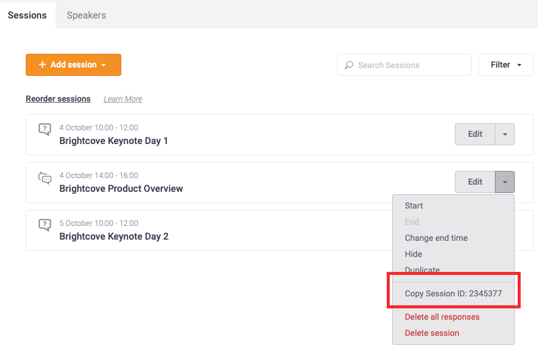This screenshot has height=352, width=538.
Task: Click the magnifier icon in Search Sessions
Action: (x=349, y=65)
